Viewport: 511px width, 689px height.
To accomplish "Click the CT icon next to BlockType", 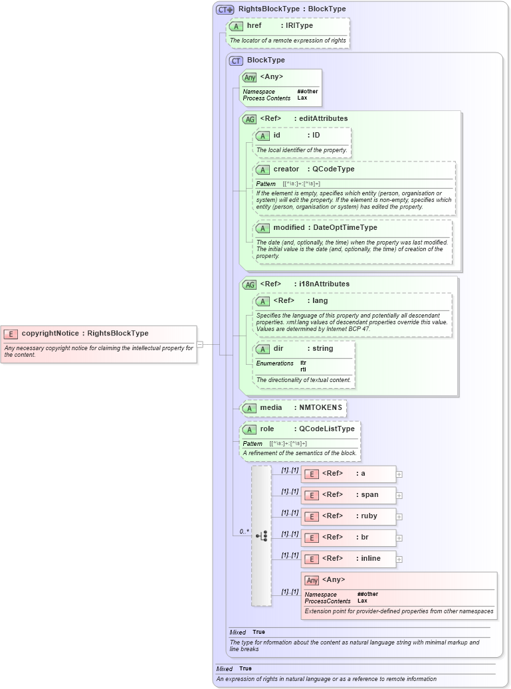I will (236, 60).
